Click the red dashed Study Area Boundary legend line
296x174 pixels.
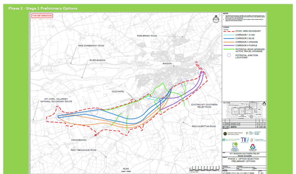pos(229,31)
